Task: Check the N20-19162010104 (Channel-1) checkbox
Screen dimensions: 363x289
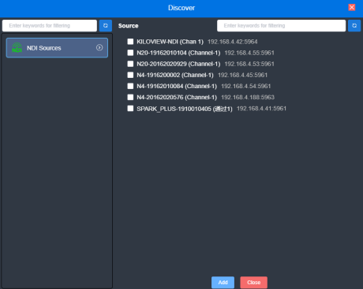Action: point(130,53)
